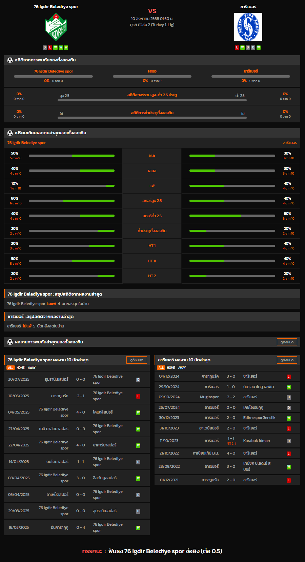Click the W badge for the 04/05/2025 match
Viewport: 305px width, 562px height.
(138, 413)
